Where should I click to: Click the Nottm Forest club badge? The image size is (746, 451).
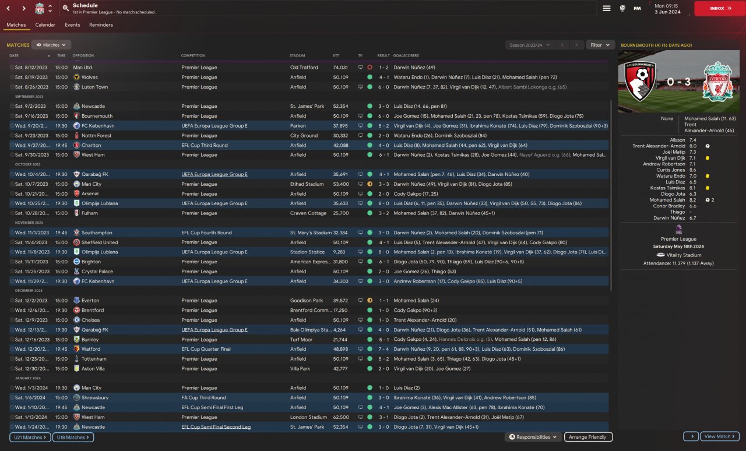tap(77, 135)
